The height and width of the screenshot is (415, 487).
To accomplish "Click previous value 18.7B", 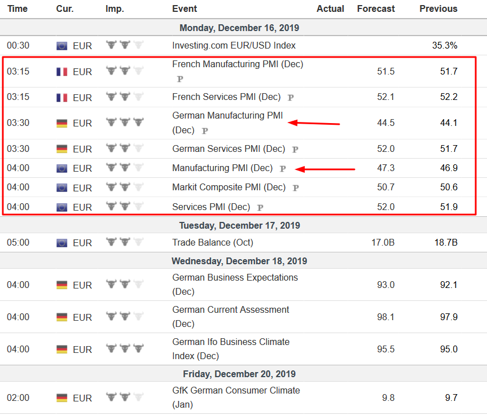I will point(446,242).
